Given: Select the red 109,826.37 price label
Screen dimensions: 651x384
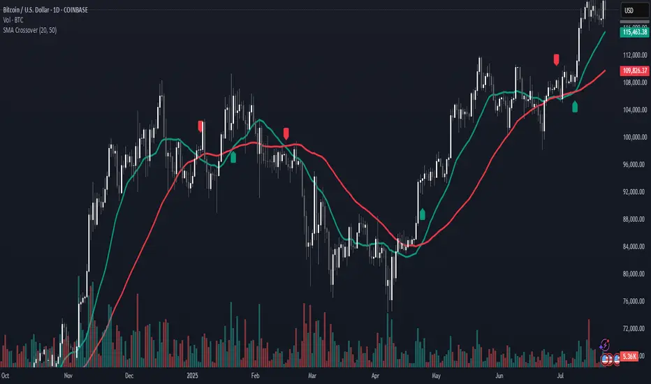Looking at the screenshot, I should pos(634,71).
